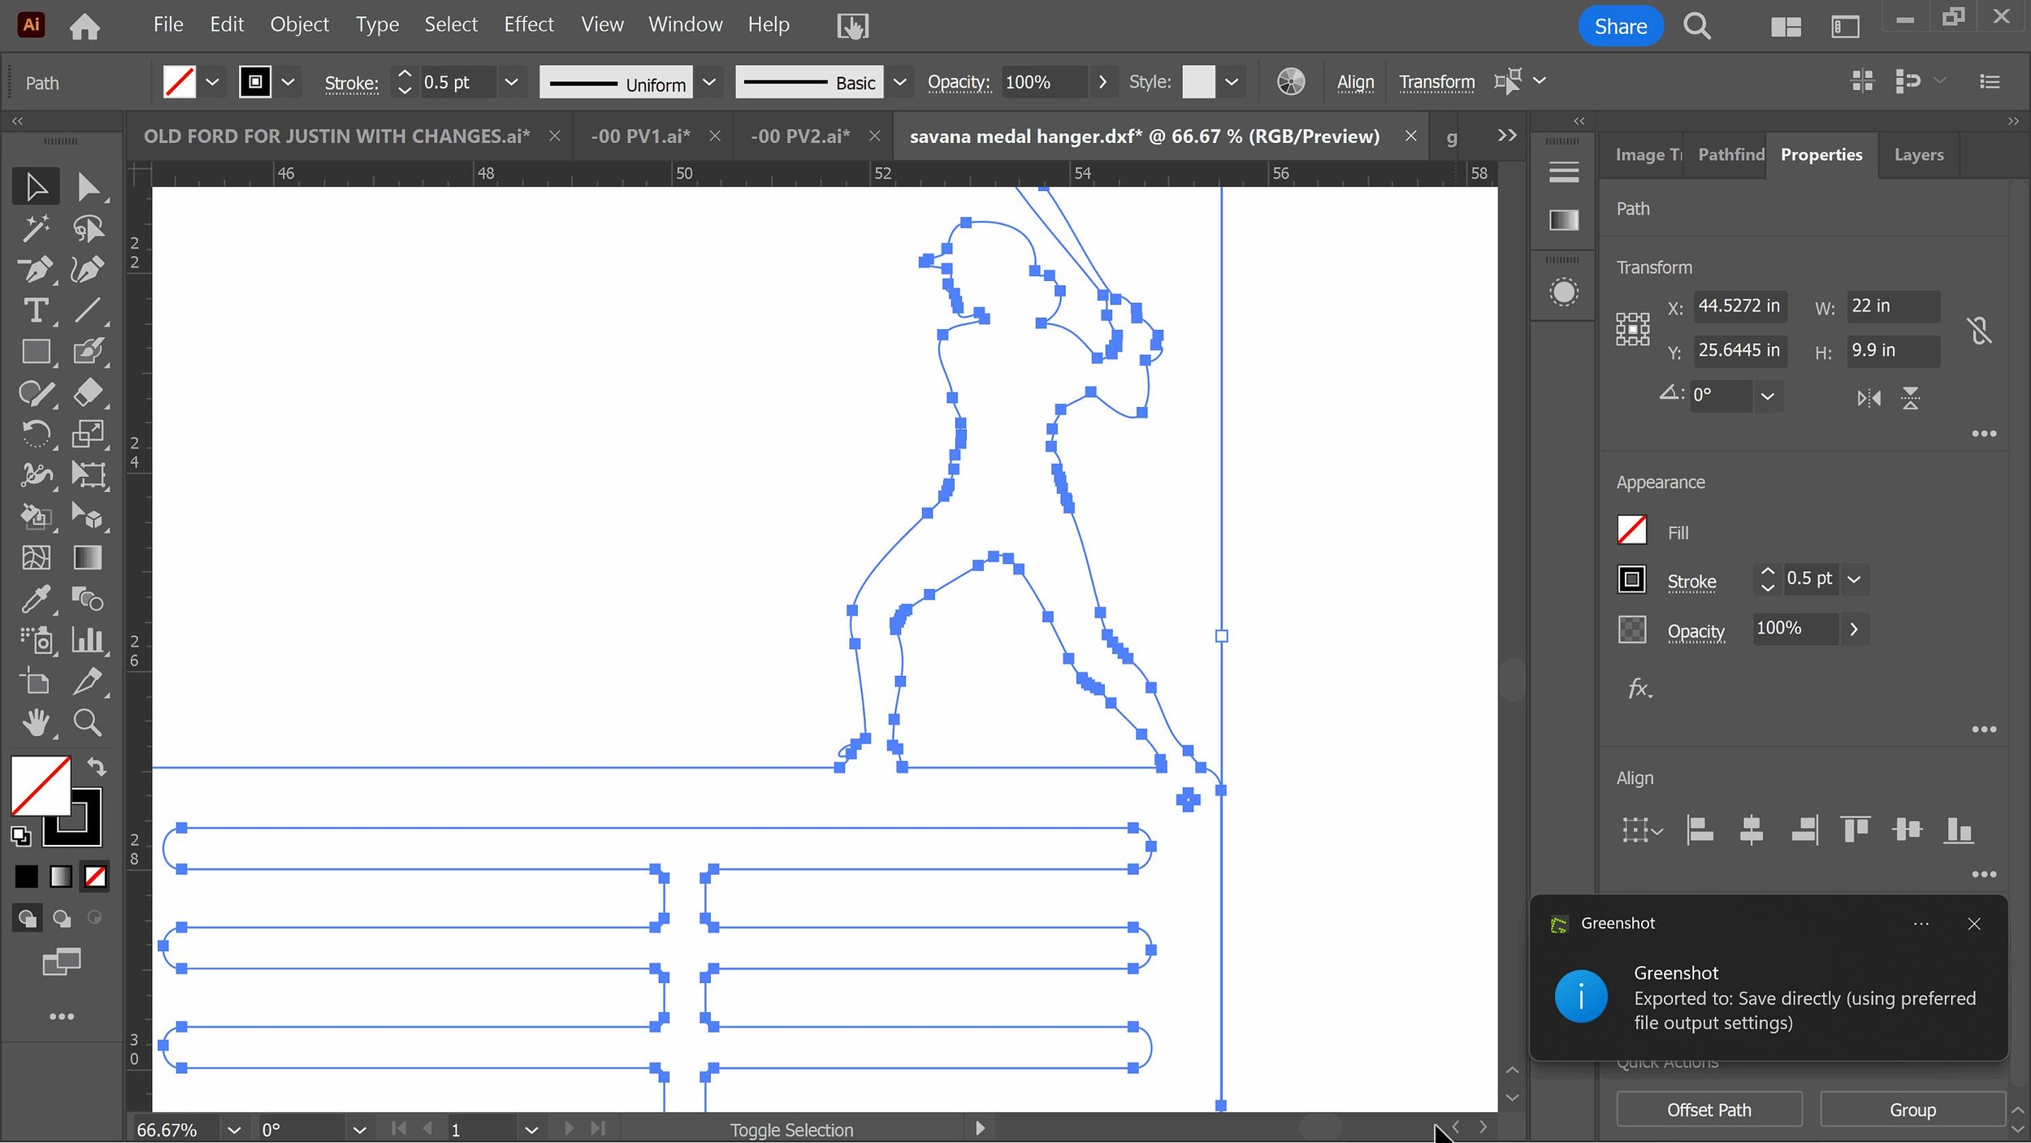
Task: Open the fill color dropdown in control bar
Action: tap(212, 82)
